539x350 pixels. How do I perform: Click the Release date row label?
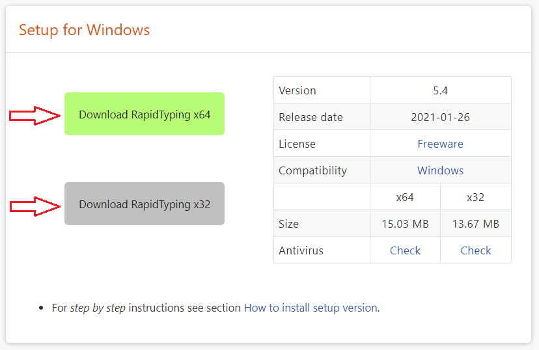(x=311, y=117)
